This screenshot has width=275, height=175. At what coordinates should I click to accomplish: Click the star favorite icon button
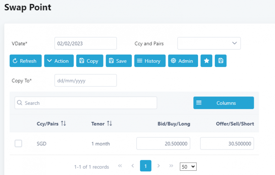tap(206, 61)
